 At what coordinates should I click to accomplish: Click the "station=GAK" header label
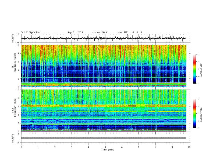click(x=100, y=32)
